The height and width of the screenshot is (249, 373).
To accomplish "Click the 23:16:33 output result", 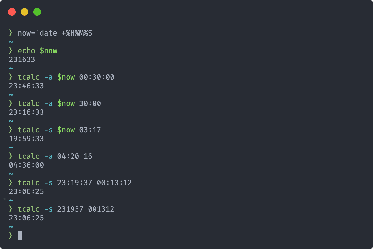I will click(x=26, y=112).
